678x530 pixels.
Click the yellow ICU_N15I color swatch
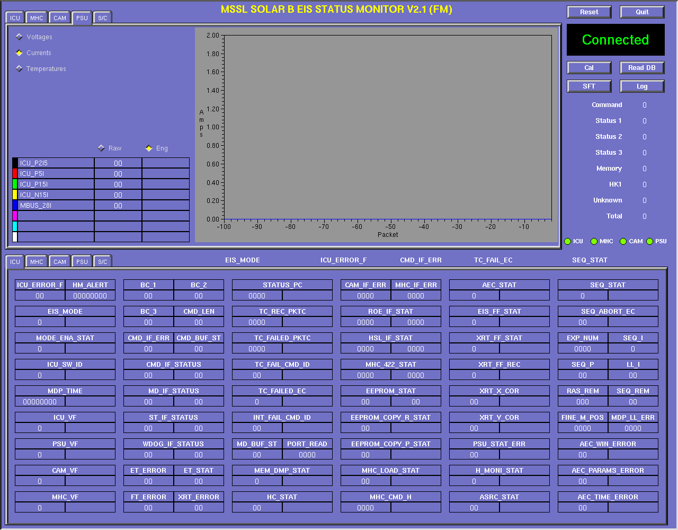[15, 195]
